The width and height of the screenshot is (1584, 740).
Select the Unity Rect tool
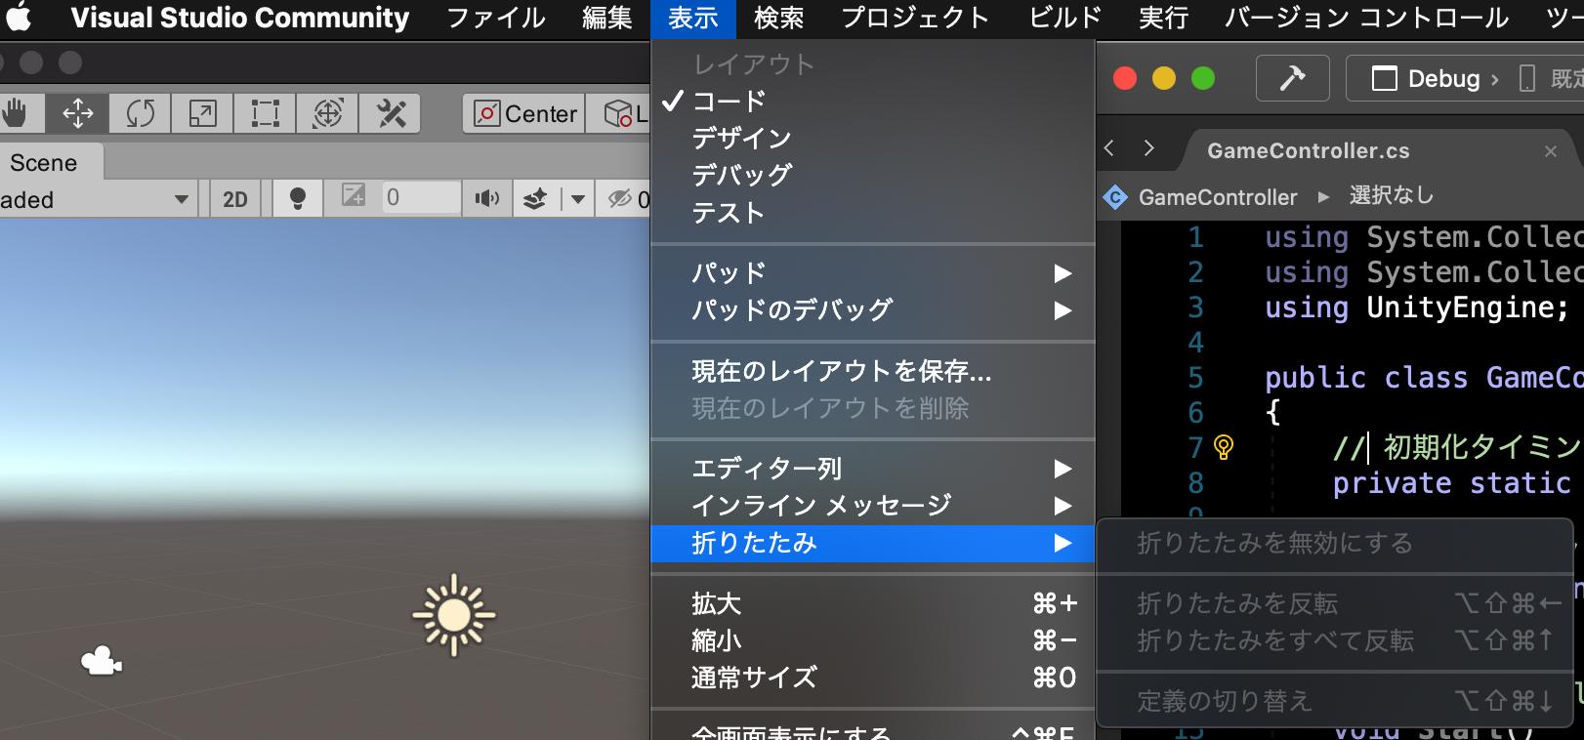[265, 113]
